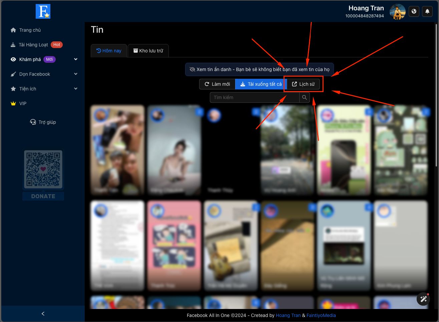This screenshot has width=439, height=322.
Task: Click the F star app logo
Action: tap(43, 11)
